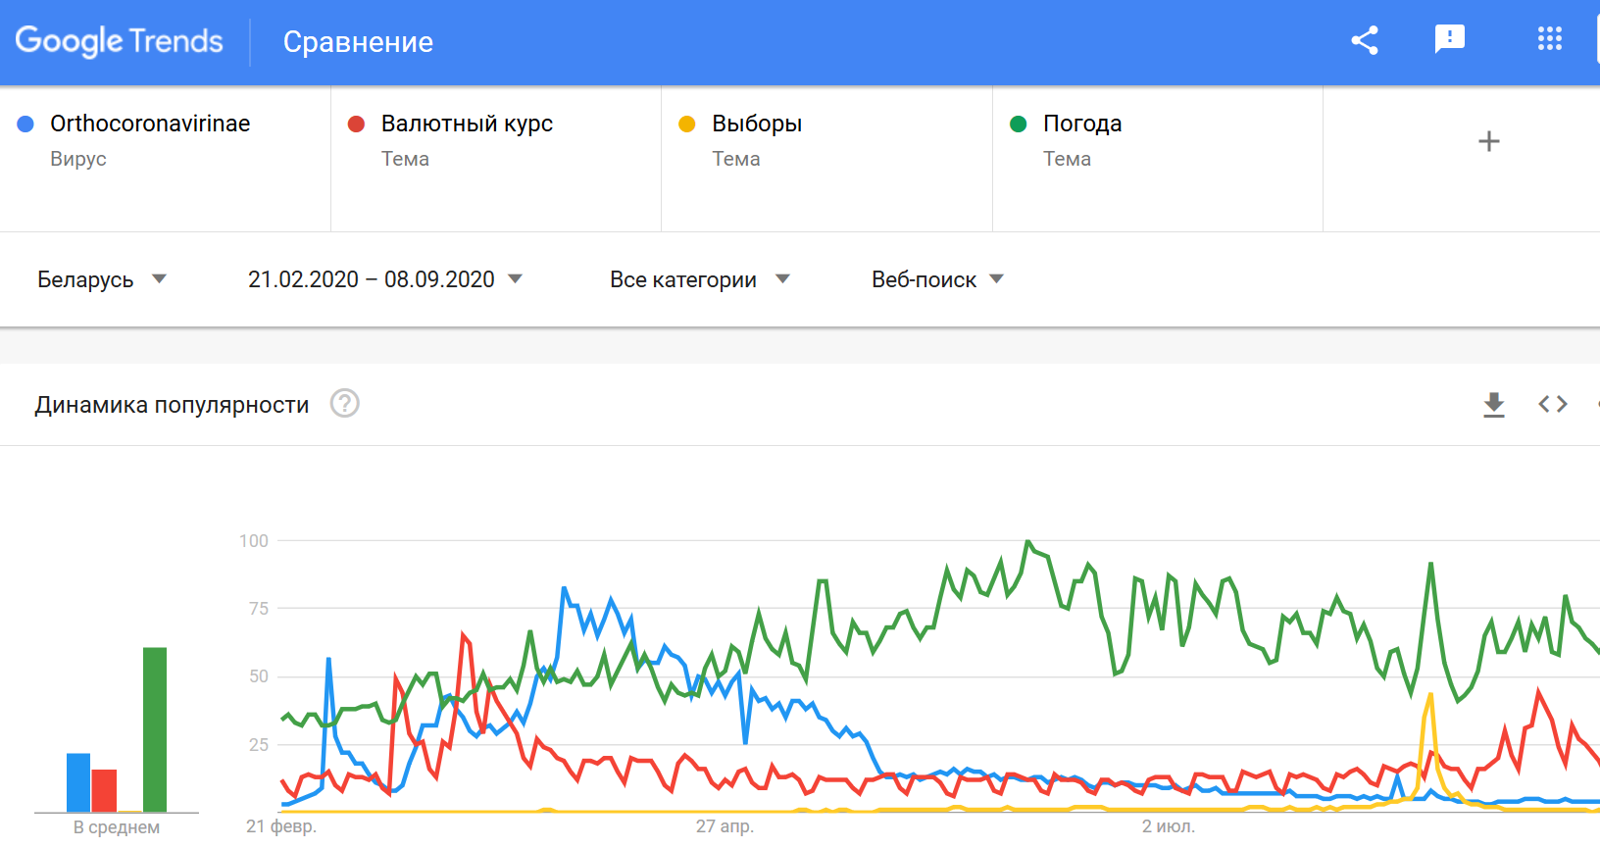
Task: Click the Погода comparison term
Action: pos(1082,124)
